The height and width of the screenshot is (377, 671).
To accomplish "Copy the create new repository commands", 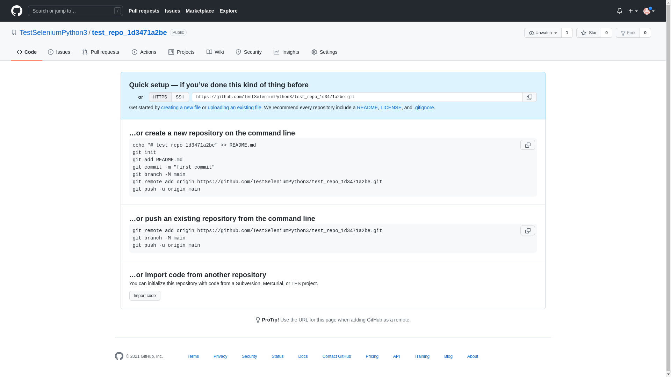I will click(x=528, y=145).
